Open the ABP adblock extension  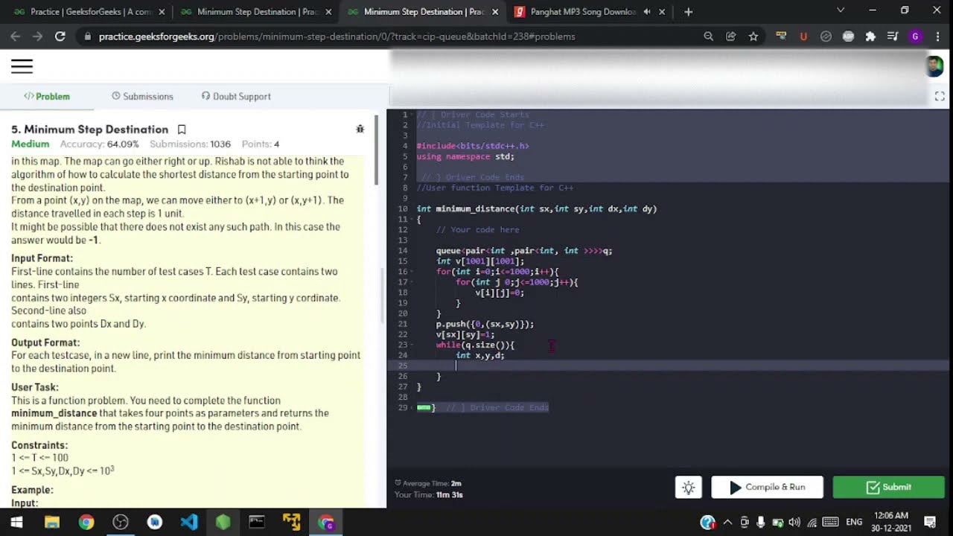pos(848,36)
